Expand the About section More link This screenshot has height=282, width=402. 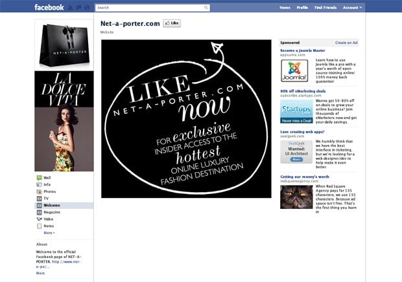pyautogui.click(x=40, y=273)
